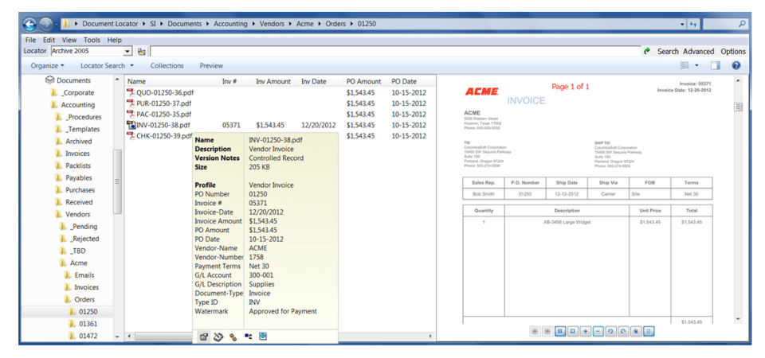Click the blue Help question mark icon
This screenshot has width=765, height=358.
point(736,65)
